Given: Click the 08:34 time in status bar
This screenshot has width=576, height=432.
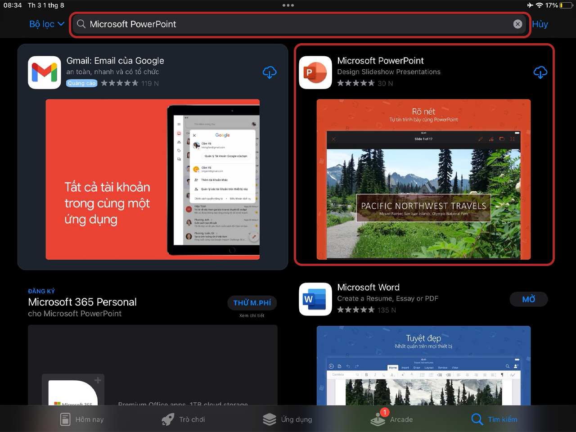Looking at the screenshot, I should tap(13, 5).
